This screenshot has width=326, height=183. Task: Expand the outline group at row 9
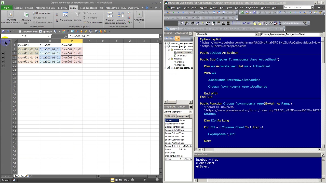tap(3, 53)
